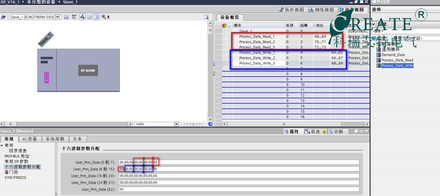
Task: Click the show address labels toolbar icon
Action: click(75, 17)
